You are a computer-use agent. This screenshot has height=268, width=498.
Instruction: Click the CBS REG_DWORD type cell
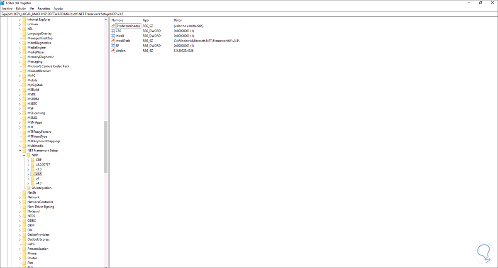(x=151, y=31)
